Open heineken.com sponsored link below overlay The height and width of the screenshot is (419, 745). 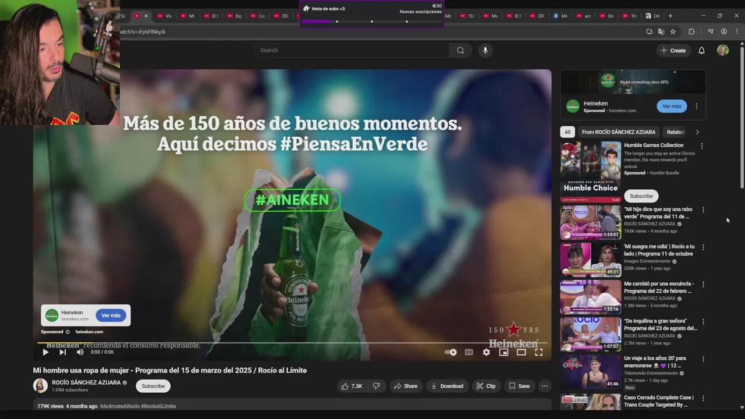tap(89, 332)
